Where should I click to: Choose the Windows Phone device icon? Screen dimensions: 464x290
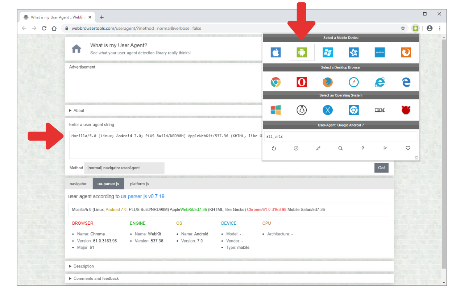pos(328,52)
